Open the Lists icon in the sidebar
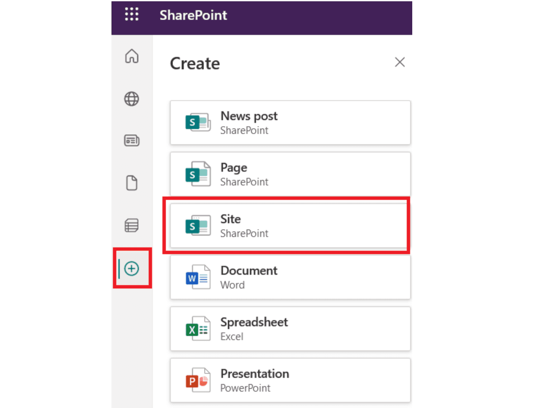Viewport: 543px width, 408px height. pyautogui.click(x=131, y=225)
